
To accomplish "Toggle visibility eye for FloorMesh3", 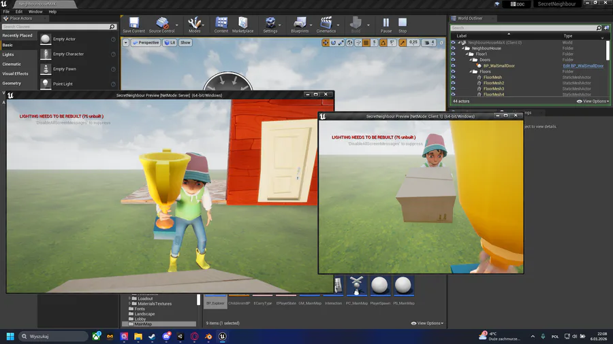I will (453, 88).
